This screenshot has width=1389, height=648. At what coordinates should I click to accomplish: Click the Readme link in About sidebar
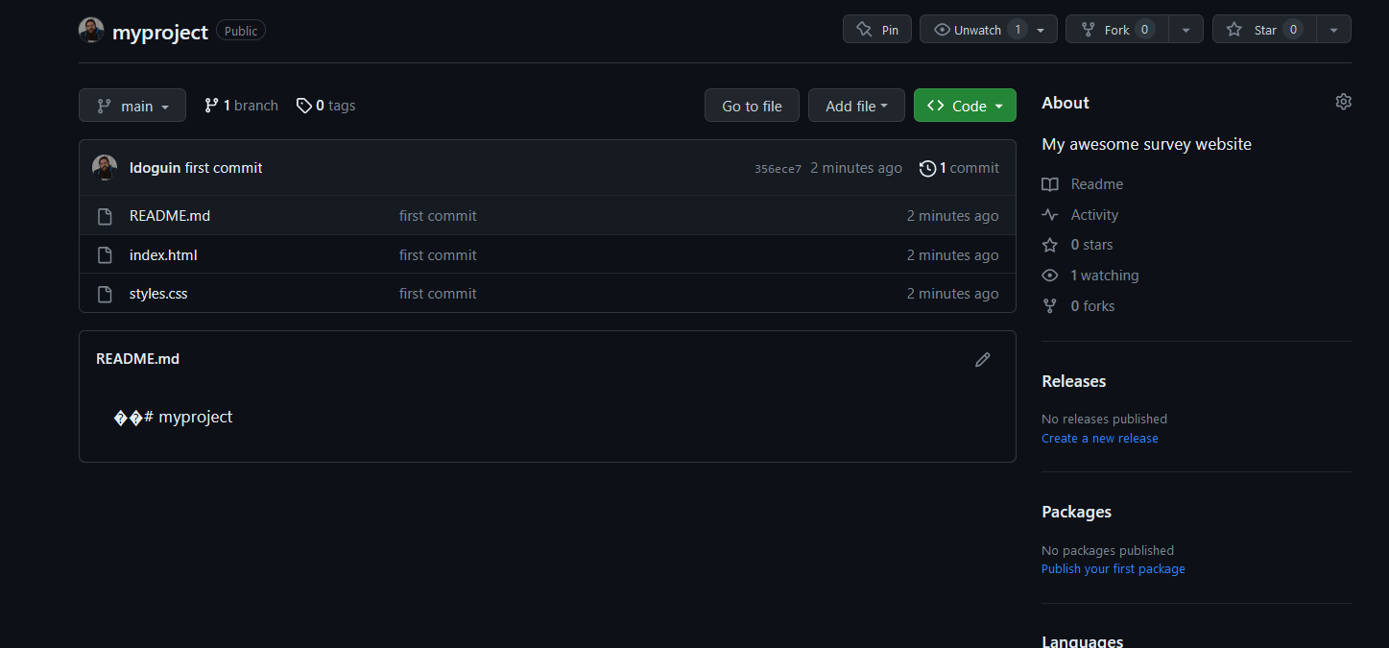1097,184
